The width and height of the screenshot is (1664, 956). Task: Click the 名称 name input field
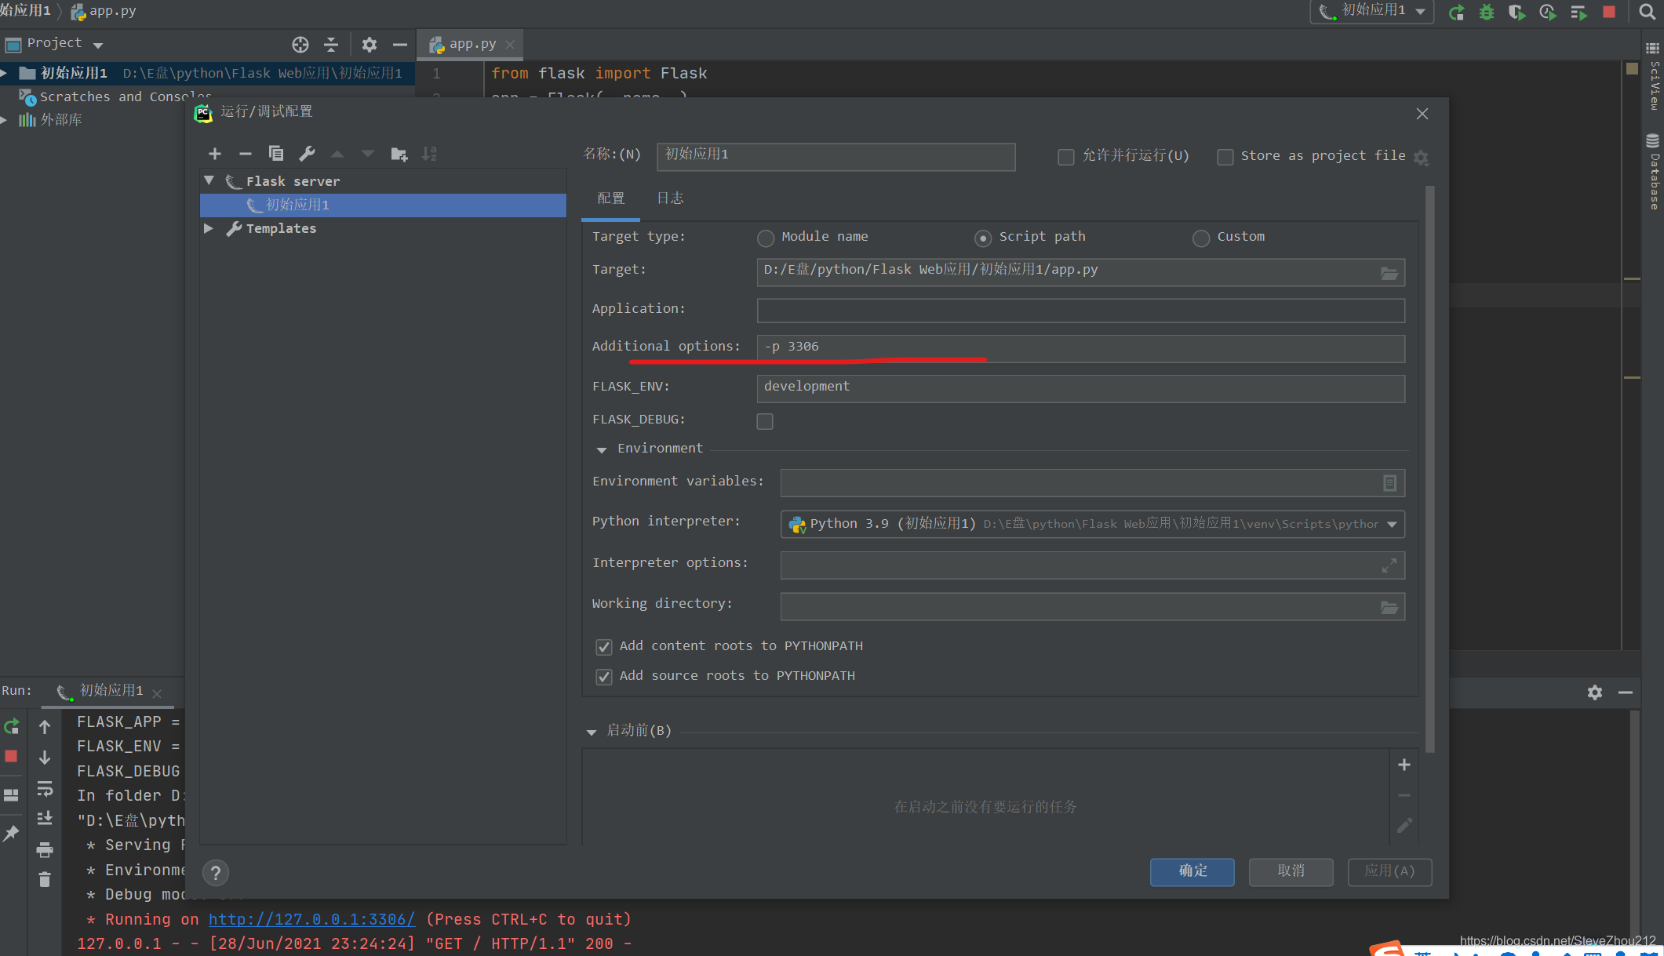pos(836,156)
